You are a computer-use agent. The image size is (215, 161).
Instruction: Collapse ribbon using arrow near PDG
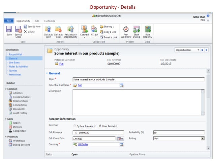[x=208, y=21]
